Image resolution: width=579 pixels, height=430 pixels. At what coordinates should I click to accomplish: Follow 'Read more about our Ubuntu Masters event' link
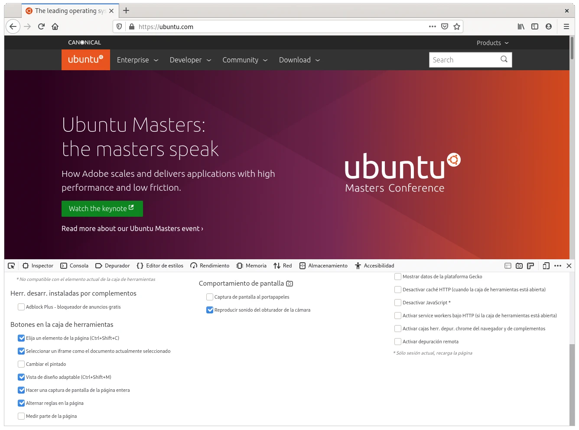coord(132,228)
